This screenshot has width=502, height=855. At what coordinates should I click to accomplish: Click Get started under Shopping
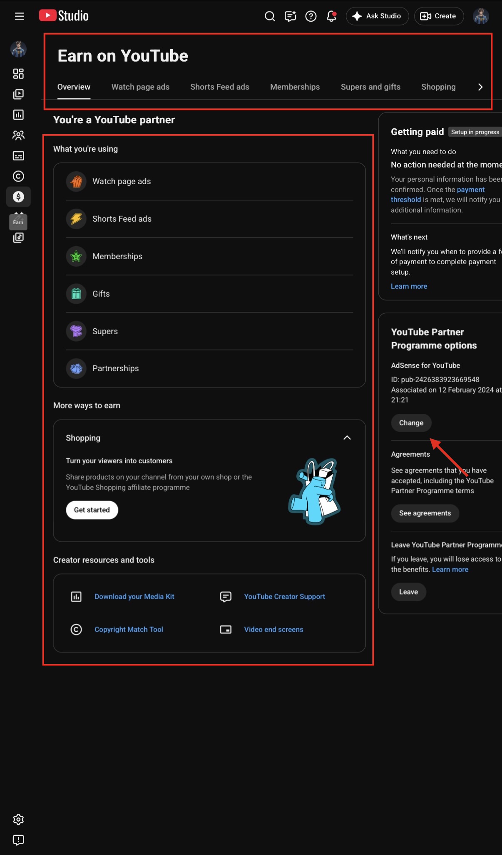[x=92, y=510]
